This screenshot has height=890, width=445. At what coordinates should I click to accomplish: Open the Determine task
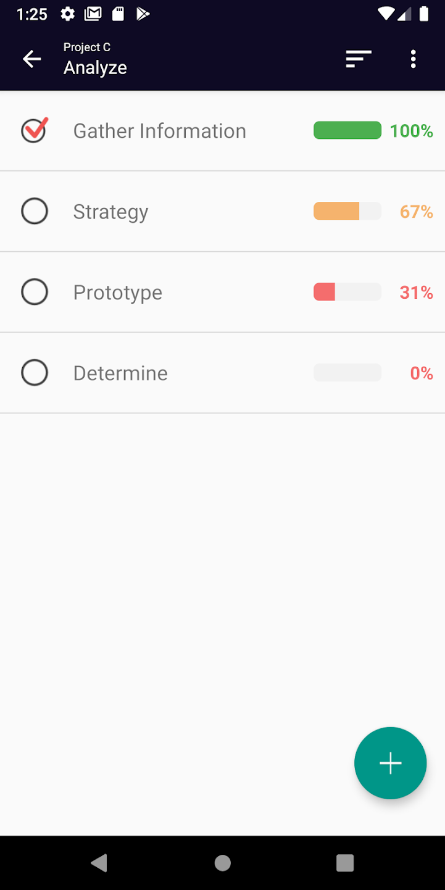(x=120, y=373)
